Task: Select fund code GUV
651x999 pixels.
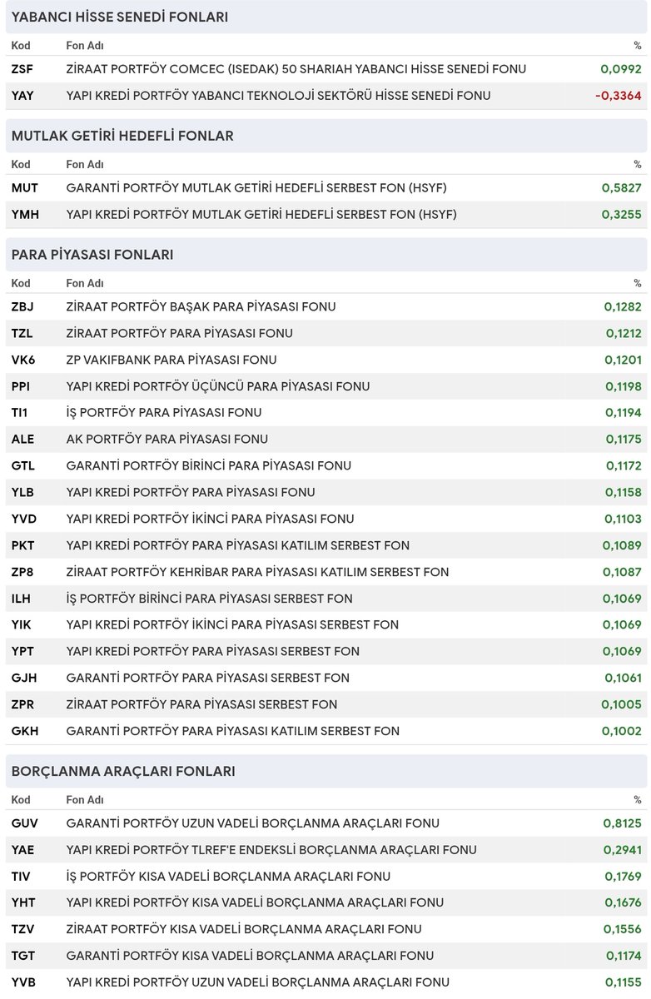Action: pyautogui.click(x=24, y=824)
